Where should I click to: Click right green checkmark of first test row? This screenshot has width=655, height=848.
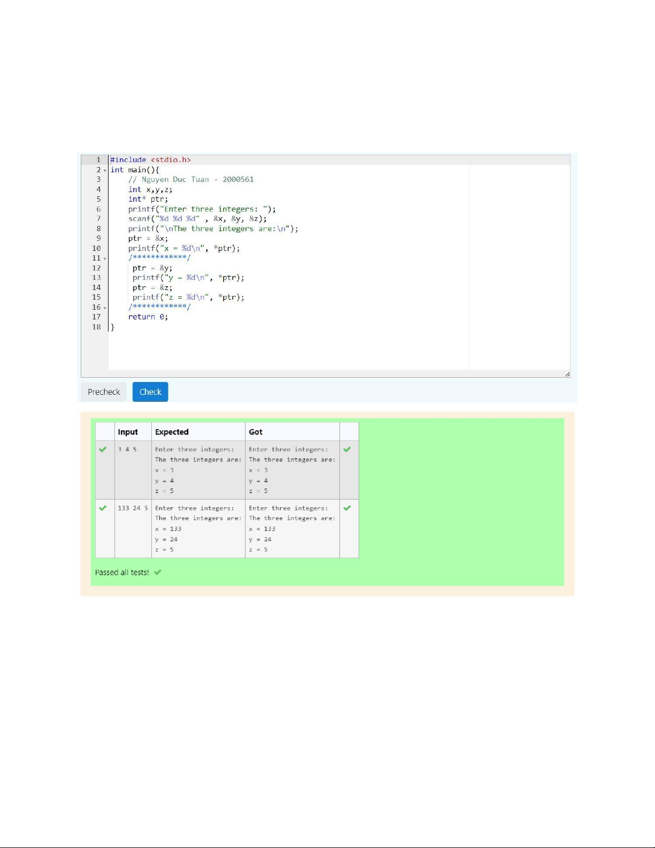point(348,449)
